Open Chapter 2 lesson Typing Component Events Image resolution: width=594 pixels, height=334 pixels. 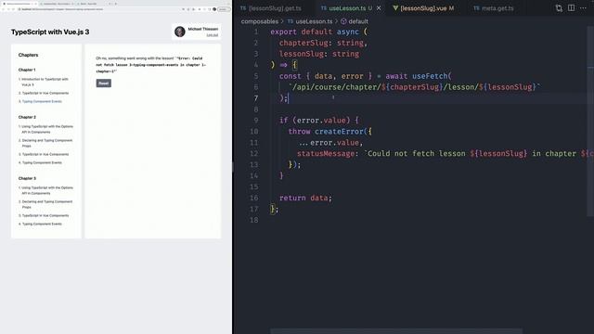40,163
